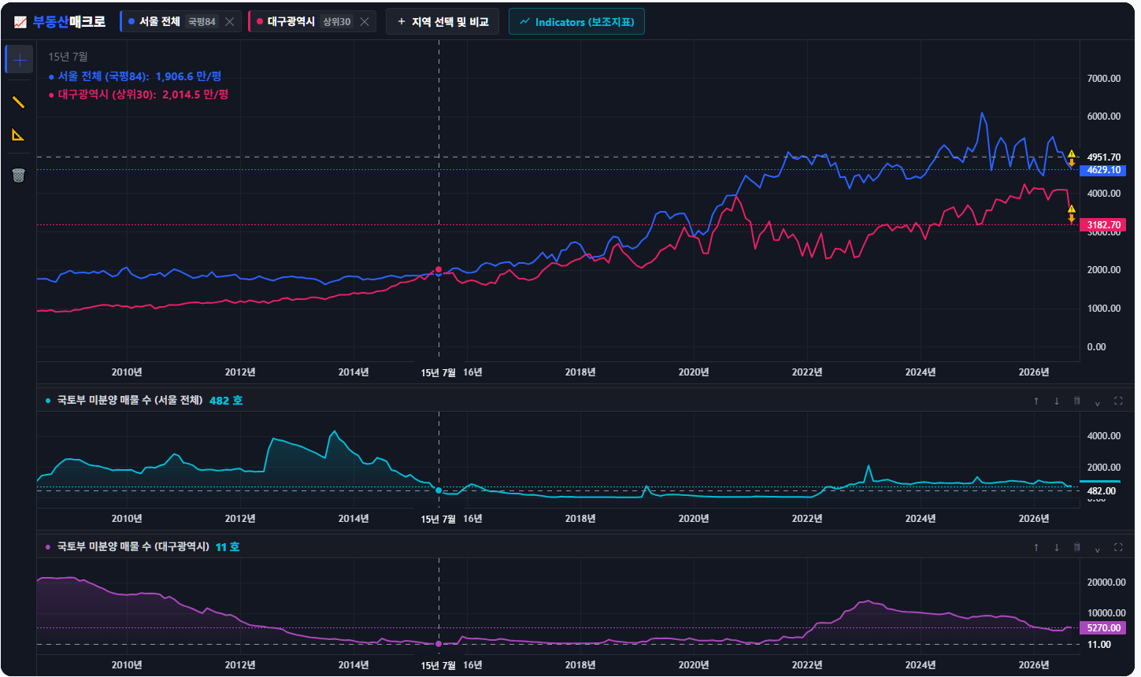Delete the Seoul unsold-inventory indicator pane
This screenshot has height=677, width=1141.
tap(1077, 401)
